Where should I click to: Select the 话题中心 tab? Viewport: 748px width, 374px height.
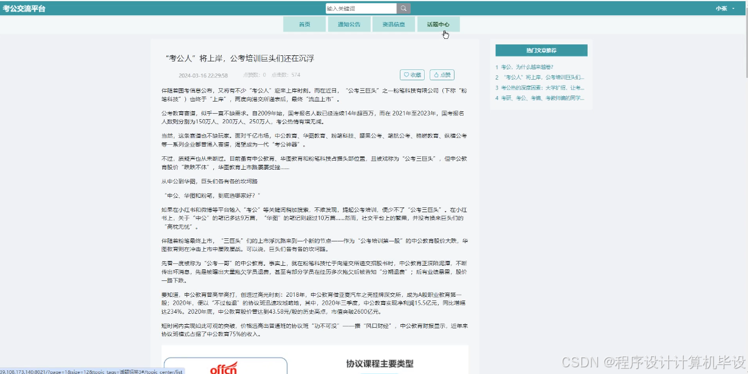(x=438, y=24)
